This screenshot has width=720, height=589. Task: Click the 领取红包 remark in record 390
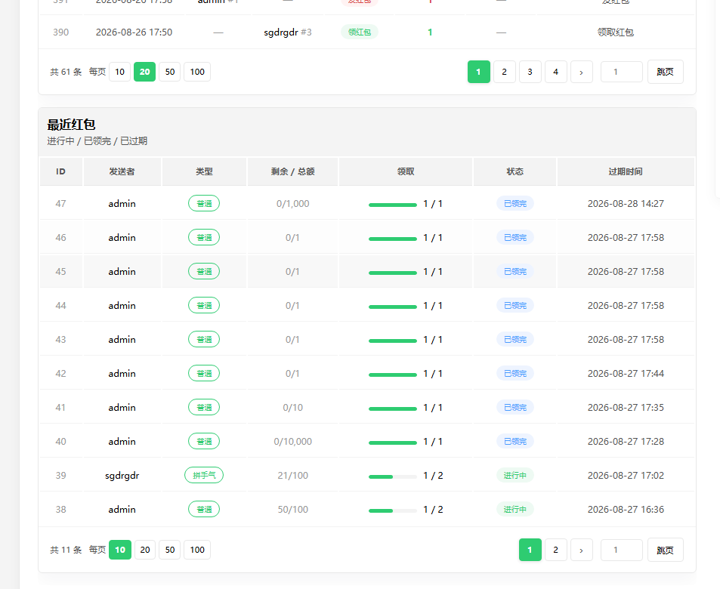(616, 32)
